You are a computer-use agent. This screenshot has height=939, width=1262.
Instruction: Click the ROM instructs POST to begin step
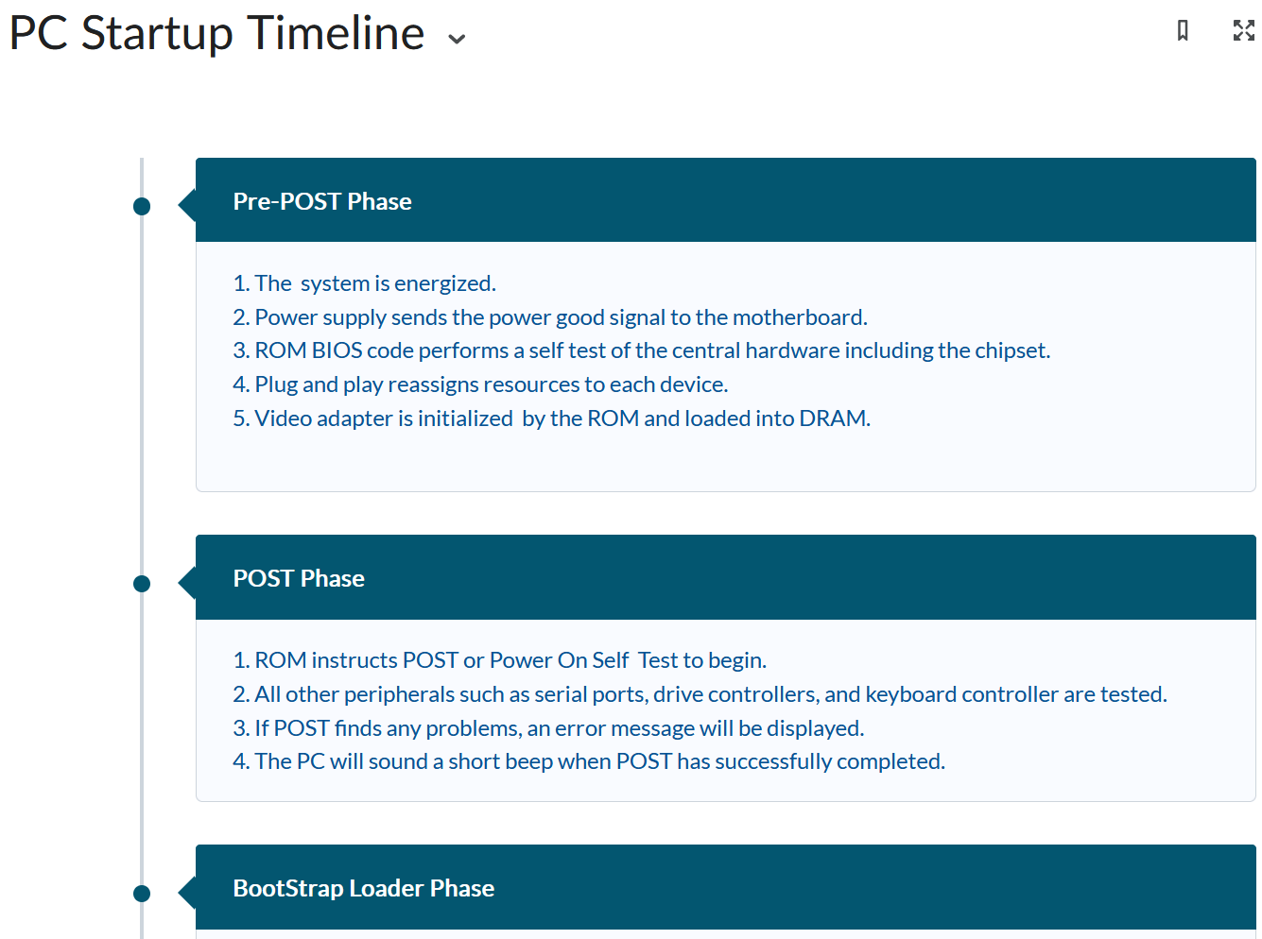499,660
